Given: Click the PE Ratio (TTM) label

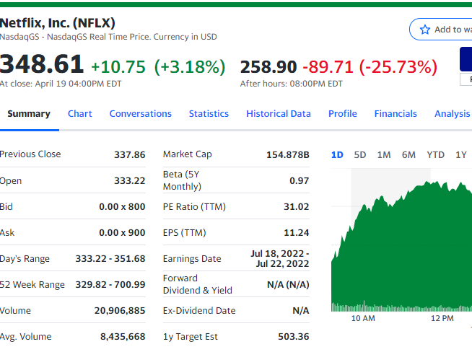Looking at the screenshot, I should [194, 207].
